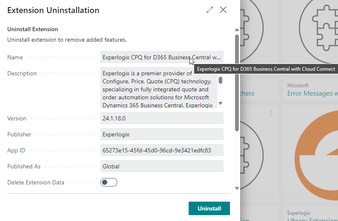The image size is (338, 221).
Task: Toggle the Delete Extension Data switch
Action: point(109,182)
